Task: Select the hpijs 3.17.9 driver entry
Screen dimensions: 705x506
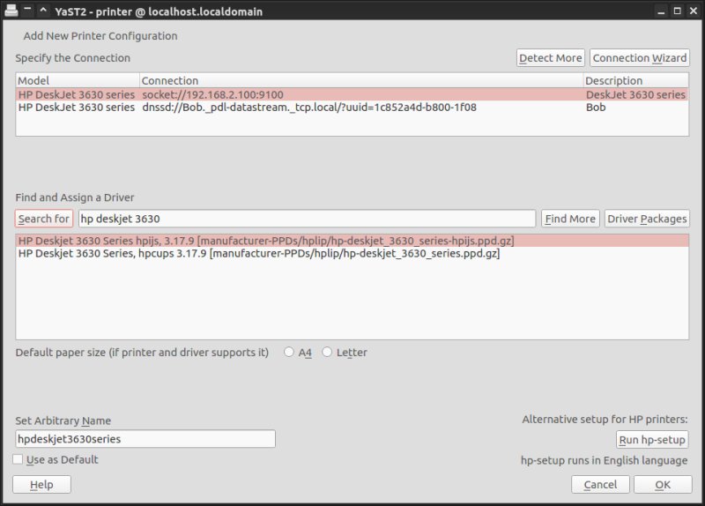Action: (352, 241)
